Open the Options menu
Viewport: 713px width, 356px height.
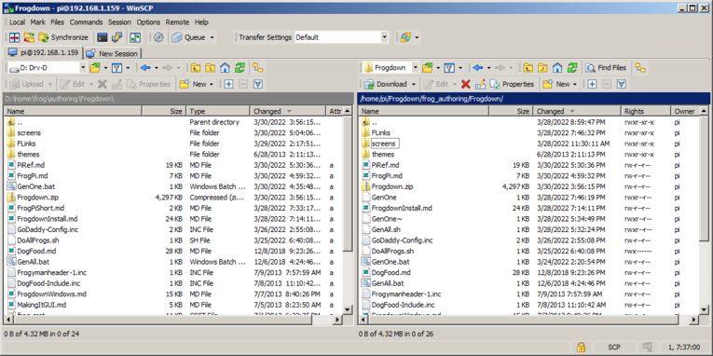coord(149,21)
